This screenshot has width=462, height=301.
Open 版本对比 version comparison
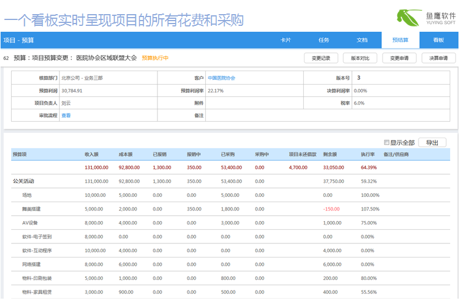point(360,58)
